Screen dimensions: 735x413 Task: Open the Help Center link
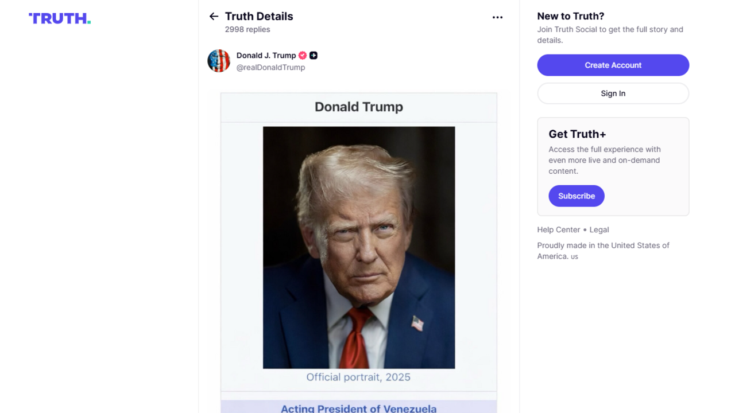point(558,229)
